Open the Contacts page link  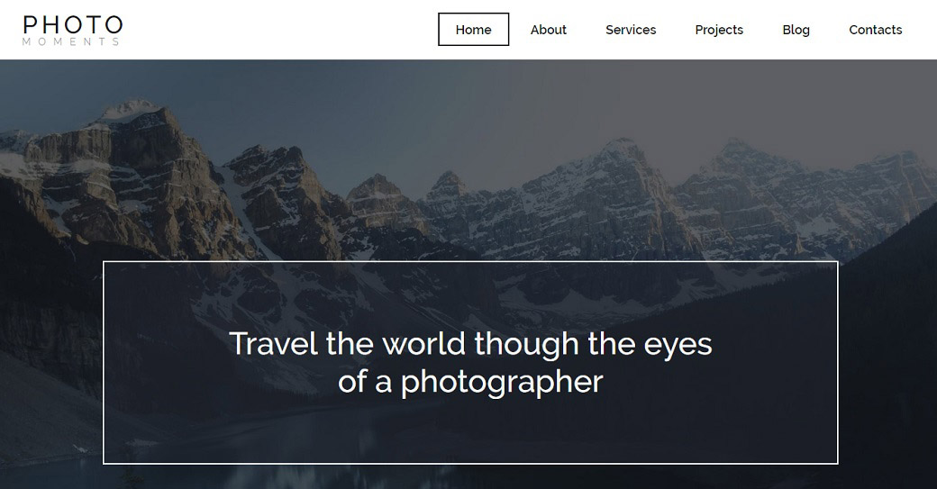point(876,30)
